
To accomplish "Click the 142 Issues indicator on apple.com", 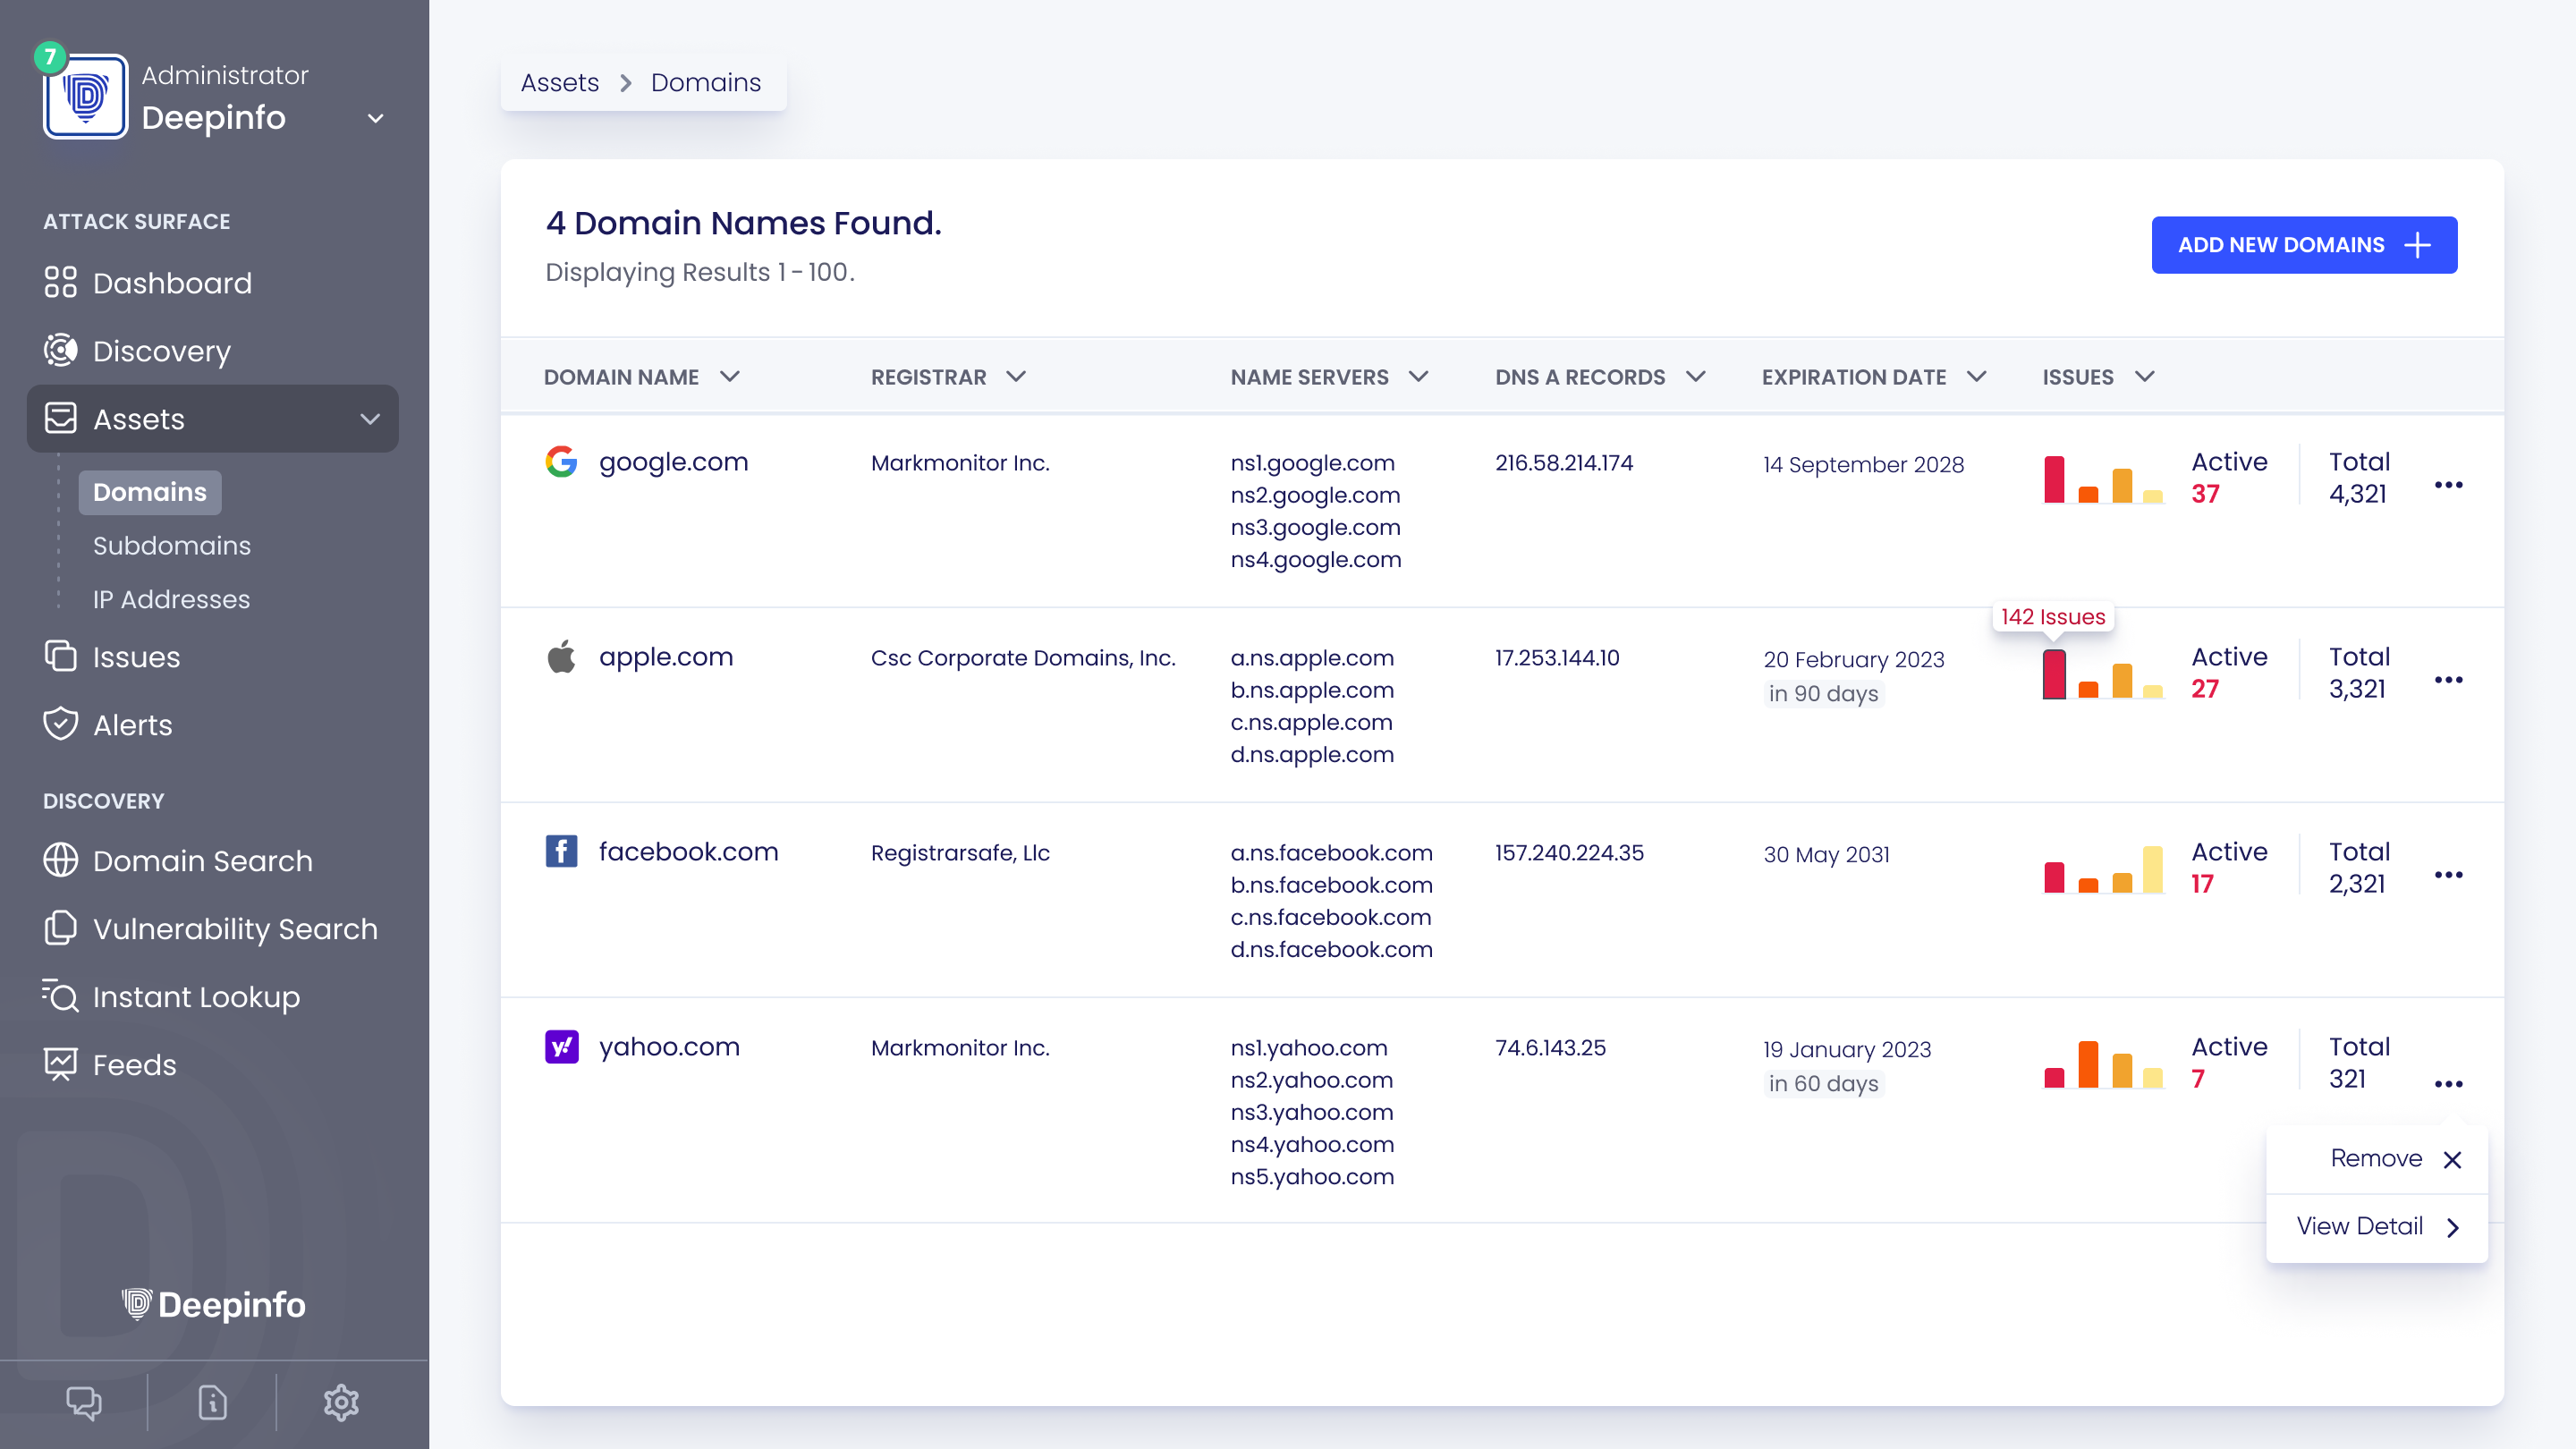I will tap(2053, 617).
